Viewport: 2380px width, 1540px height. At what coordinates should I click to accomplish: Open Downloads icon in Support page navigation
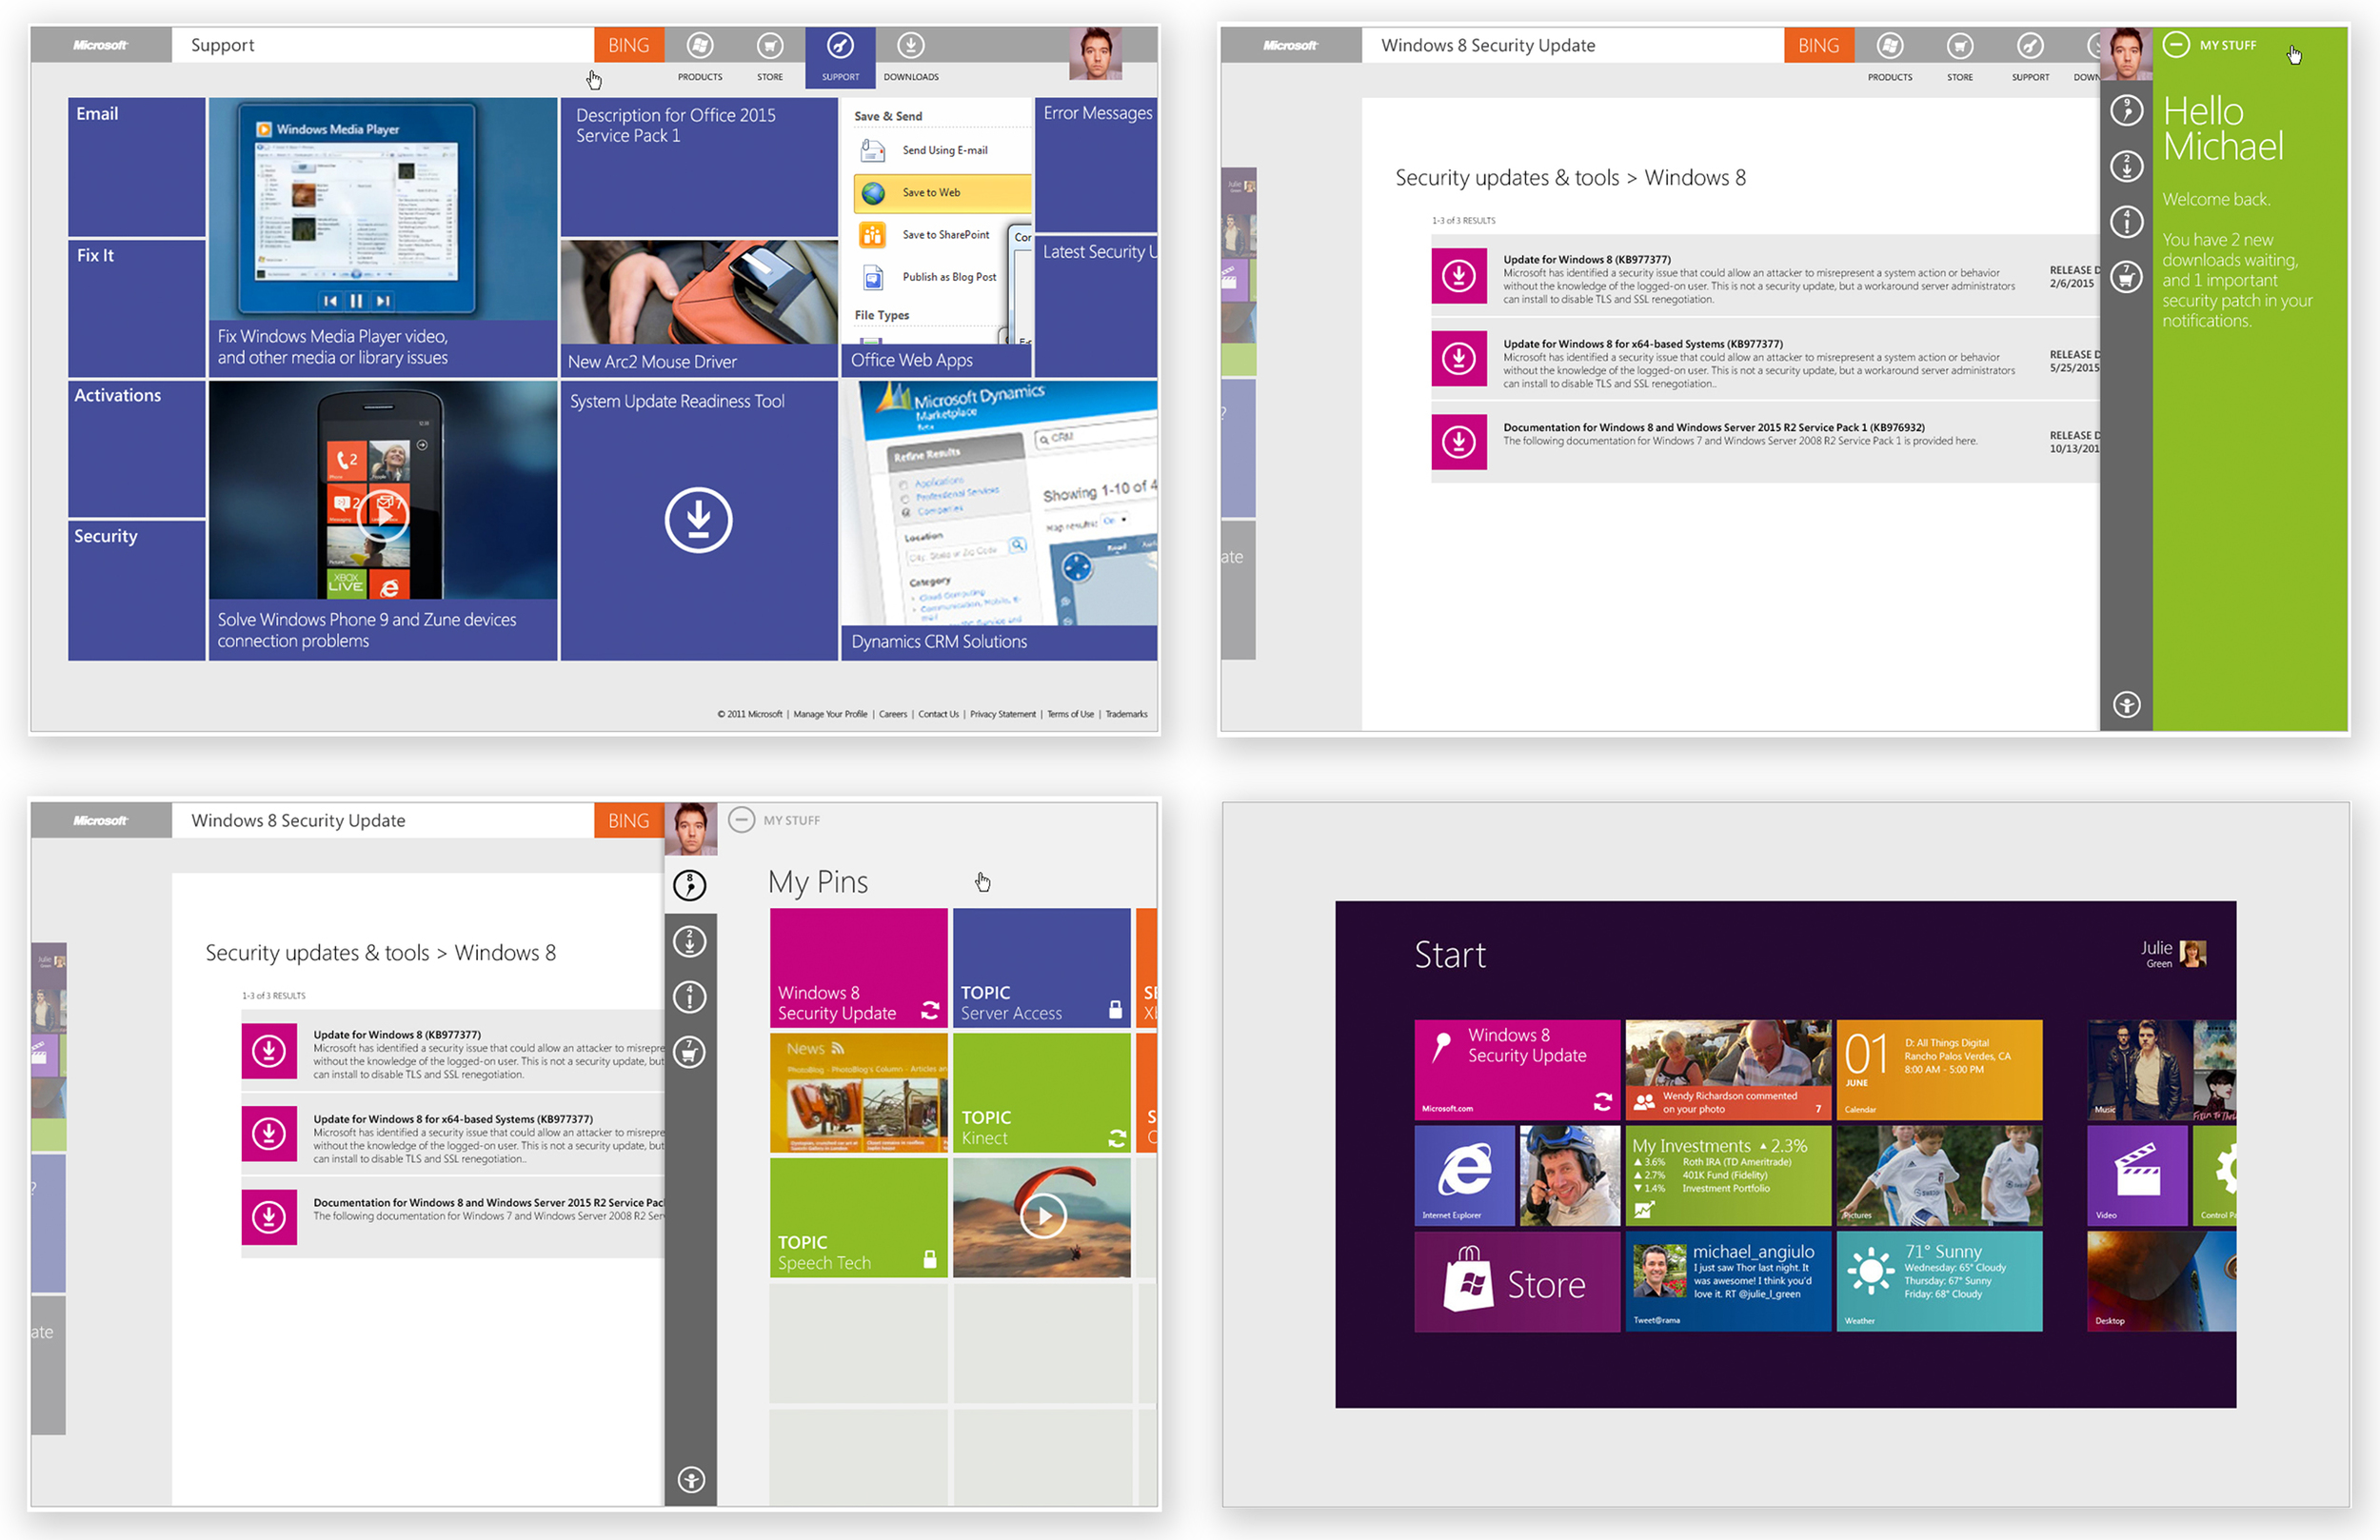[910, 46]
